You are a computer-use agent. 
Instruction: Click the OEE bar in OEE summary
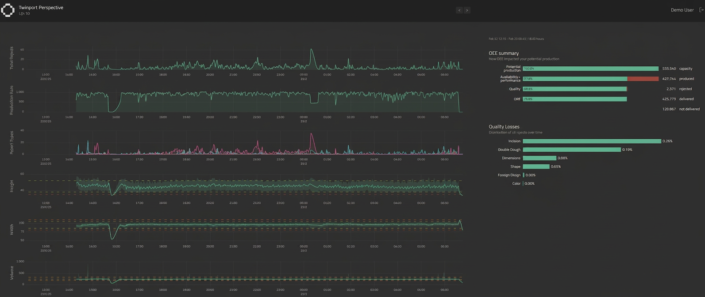pos(574,99)
